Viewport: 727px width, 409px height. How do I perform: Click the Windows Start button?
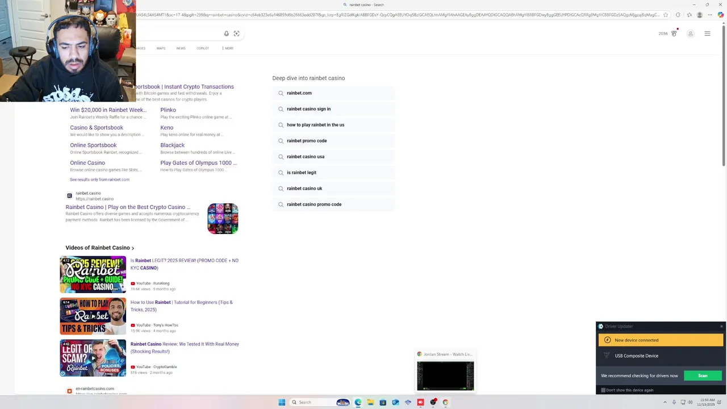click(282, 402)
